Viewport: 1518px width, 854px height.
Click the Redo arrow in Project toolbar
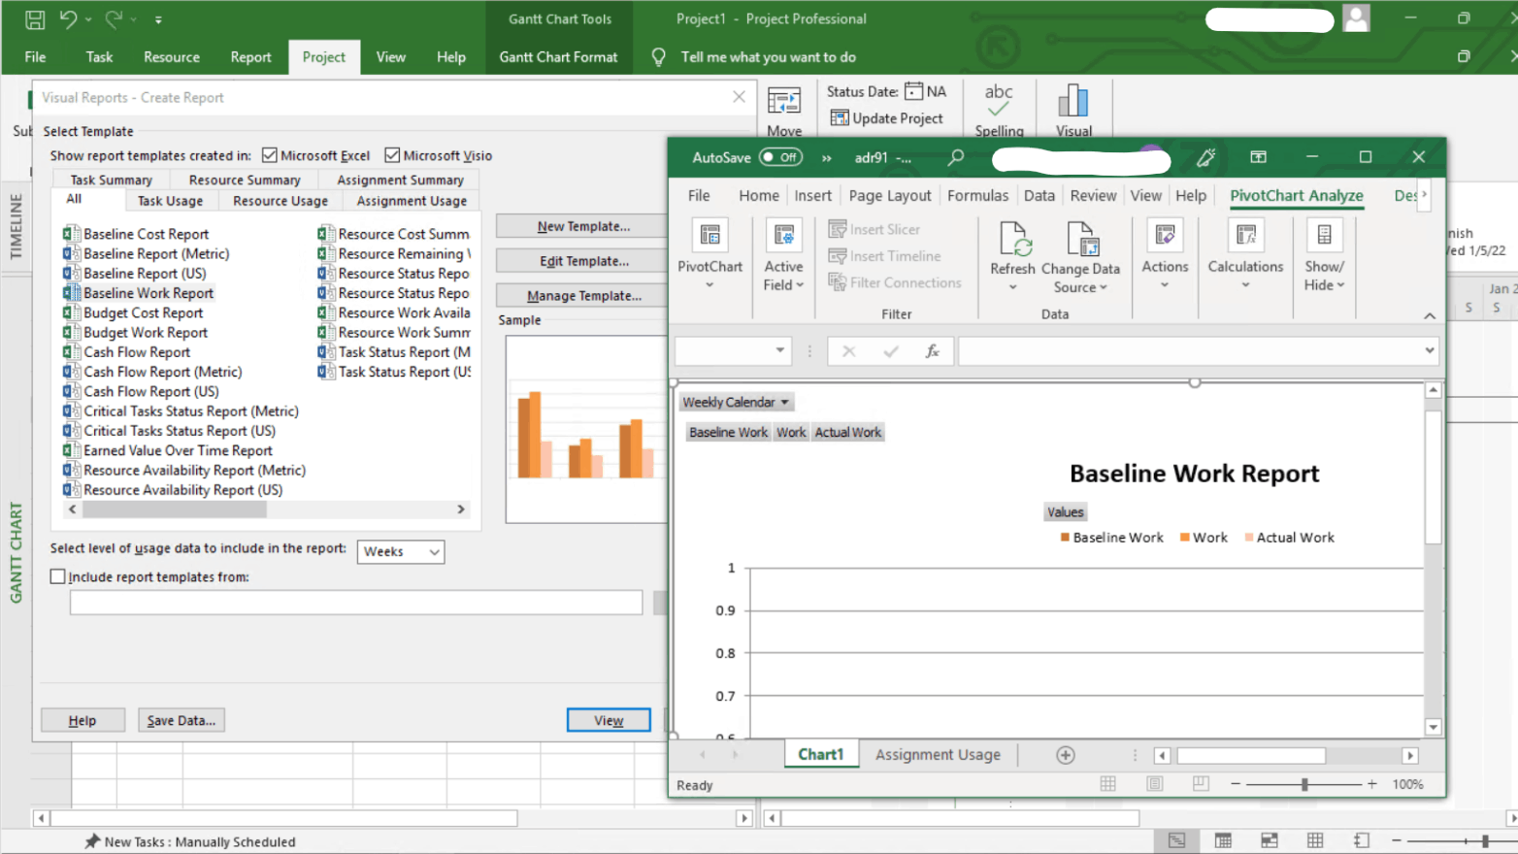(114, 18)
